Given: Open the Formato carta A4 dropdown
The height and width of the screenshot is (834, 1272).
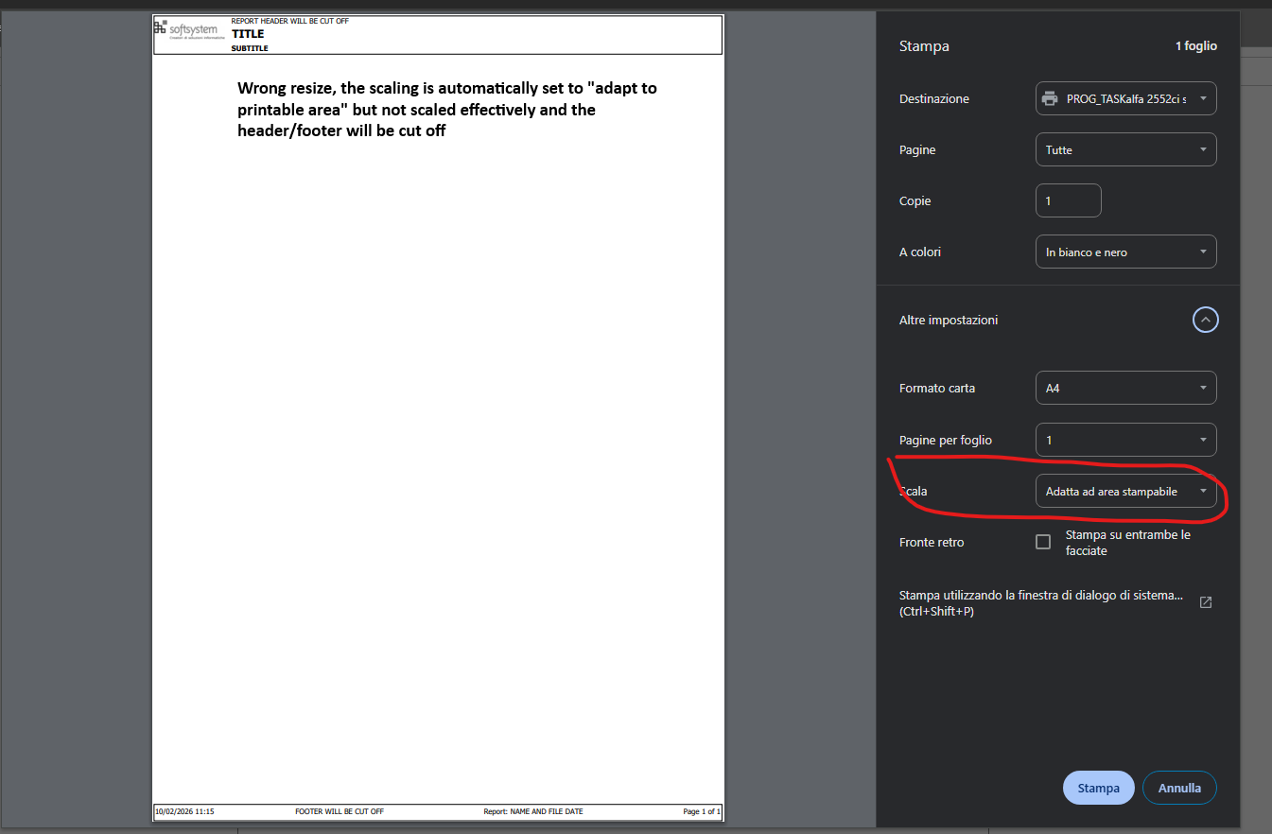Looking at the screenshot, I should coord(1125,388).
